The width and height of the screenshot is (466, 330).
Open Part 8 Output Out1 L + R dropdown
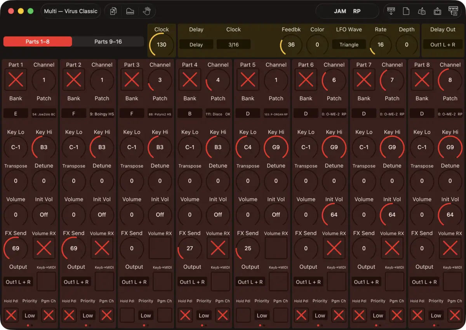pos(424,282)
